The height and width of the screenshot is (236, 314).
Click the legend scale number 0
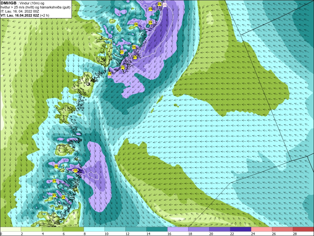pos(1,234)
